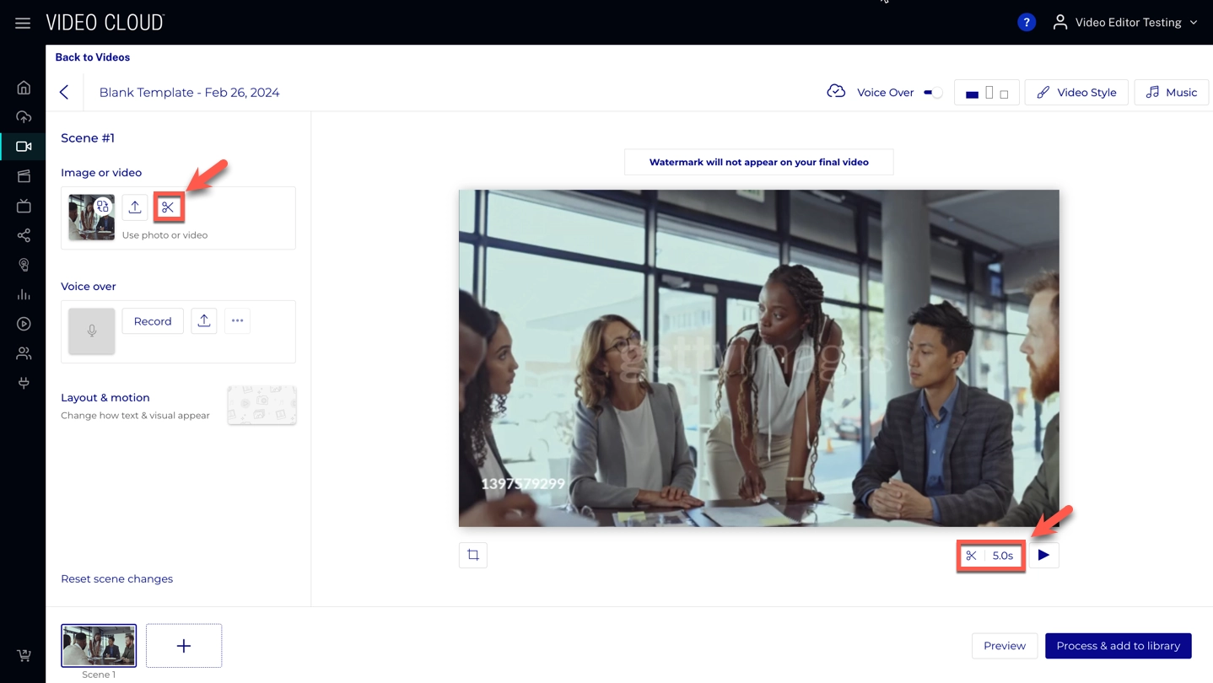Play the scene preview video
The width and height of the screenshot is (1213, 683).
(x=1043, y=556)
